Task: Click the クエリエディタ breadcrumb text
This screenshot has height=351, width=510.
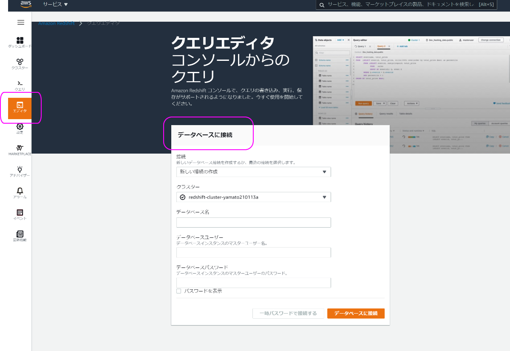Action: (103, 23)
